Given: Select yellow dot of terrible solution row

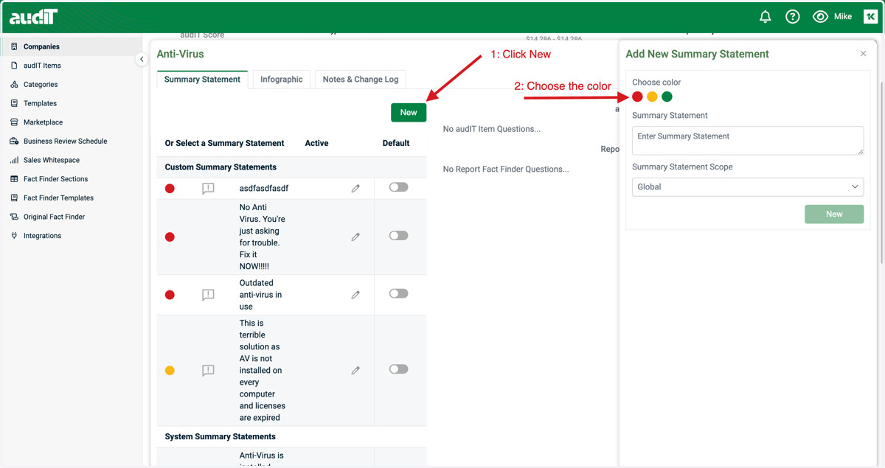Looking at the screenshot, I should [170, 371].
